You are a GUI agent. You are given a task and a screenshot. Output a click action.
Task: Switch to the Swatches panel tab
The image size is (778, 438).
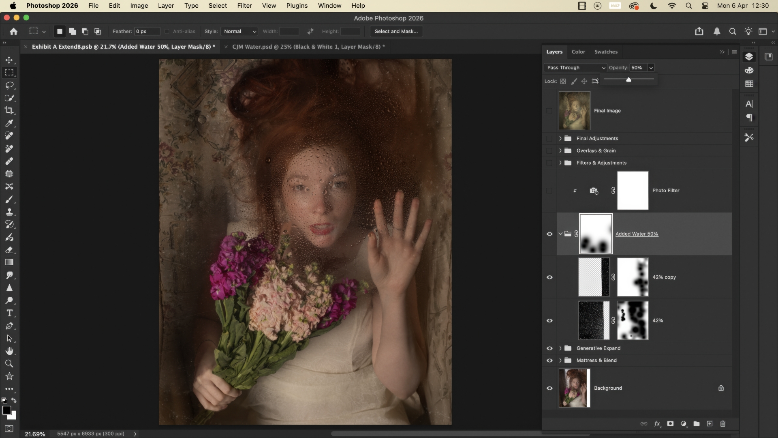[x=606, y=52]
